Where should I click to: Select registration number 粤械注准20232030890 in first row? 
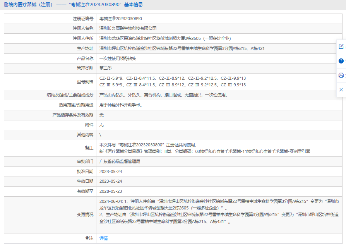(x=120, y=19)
